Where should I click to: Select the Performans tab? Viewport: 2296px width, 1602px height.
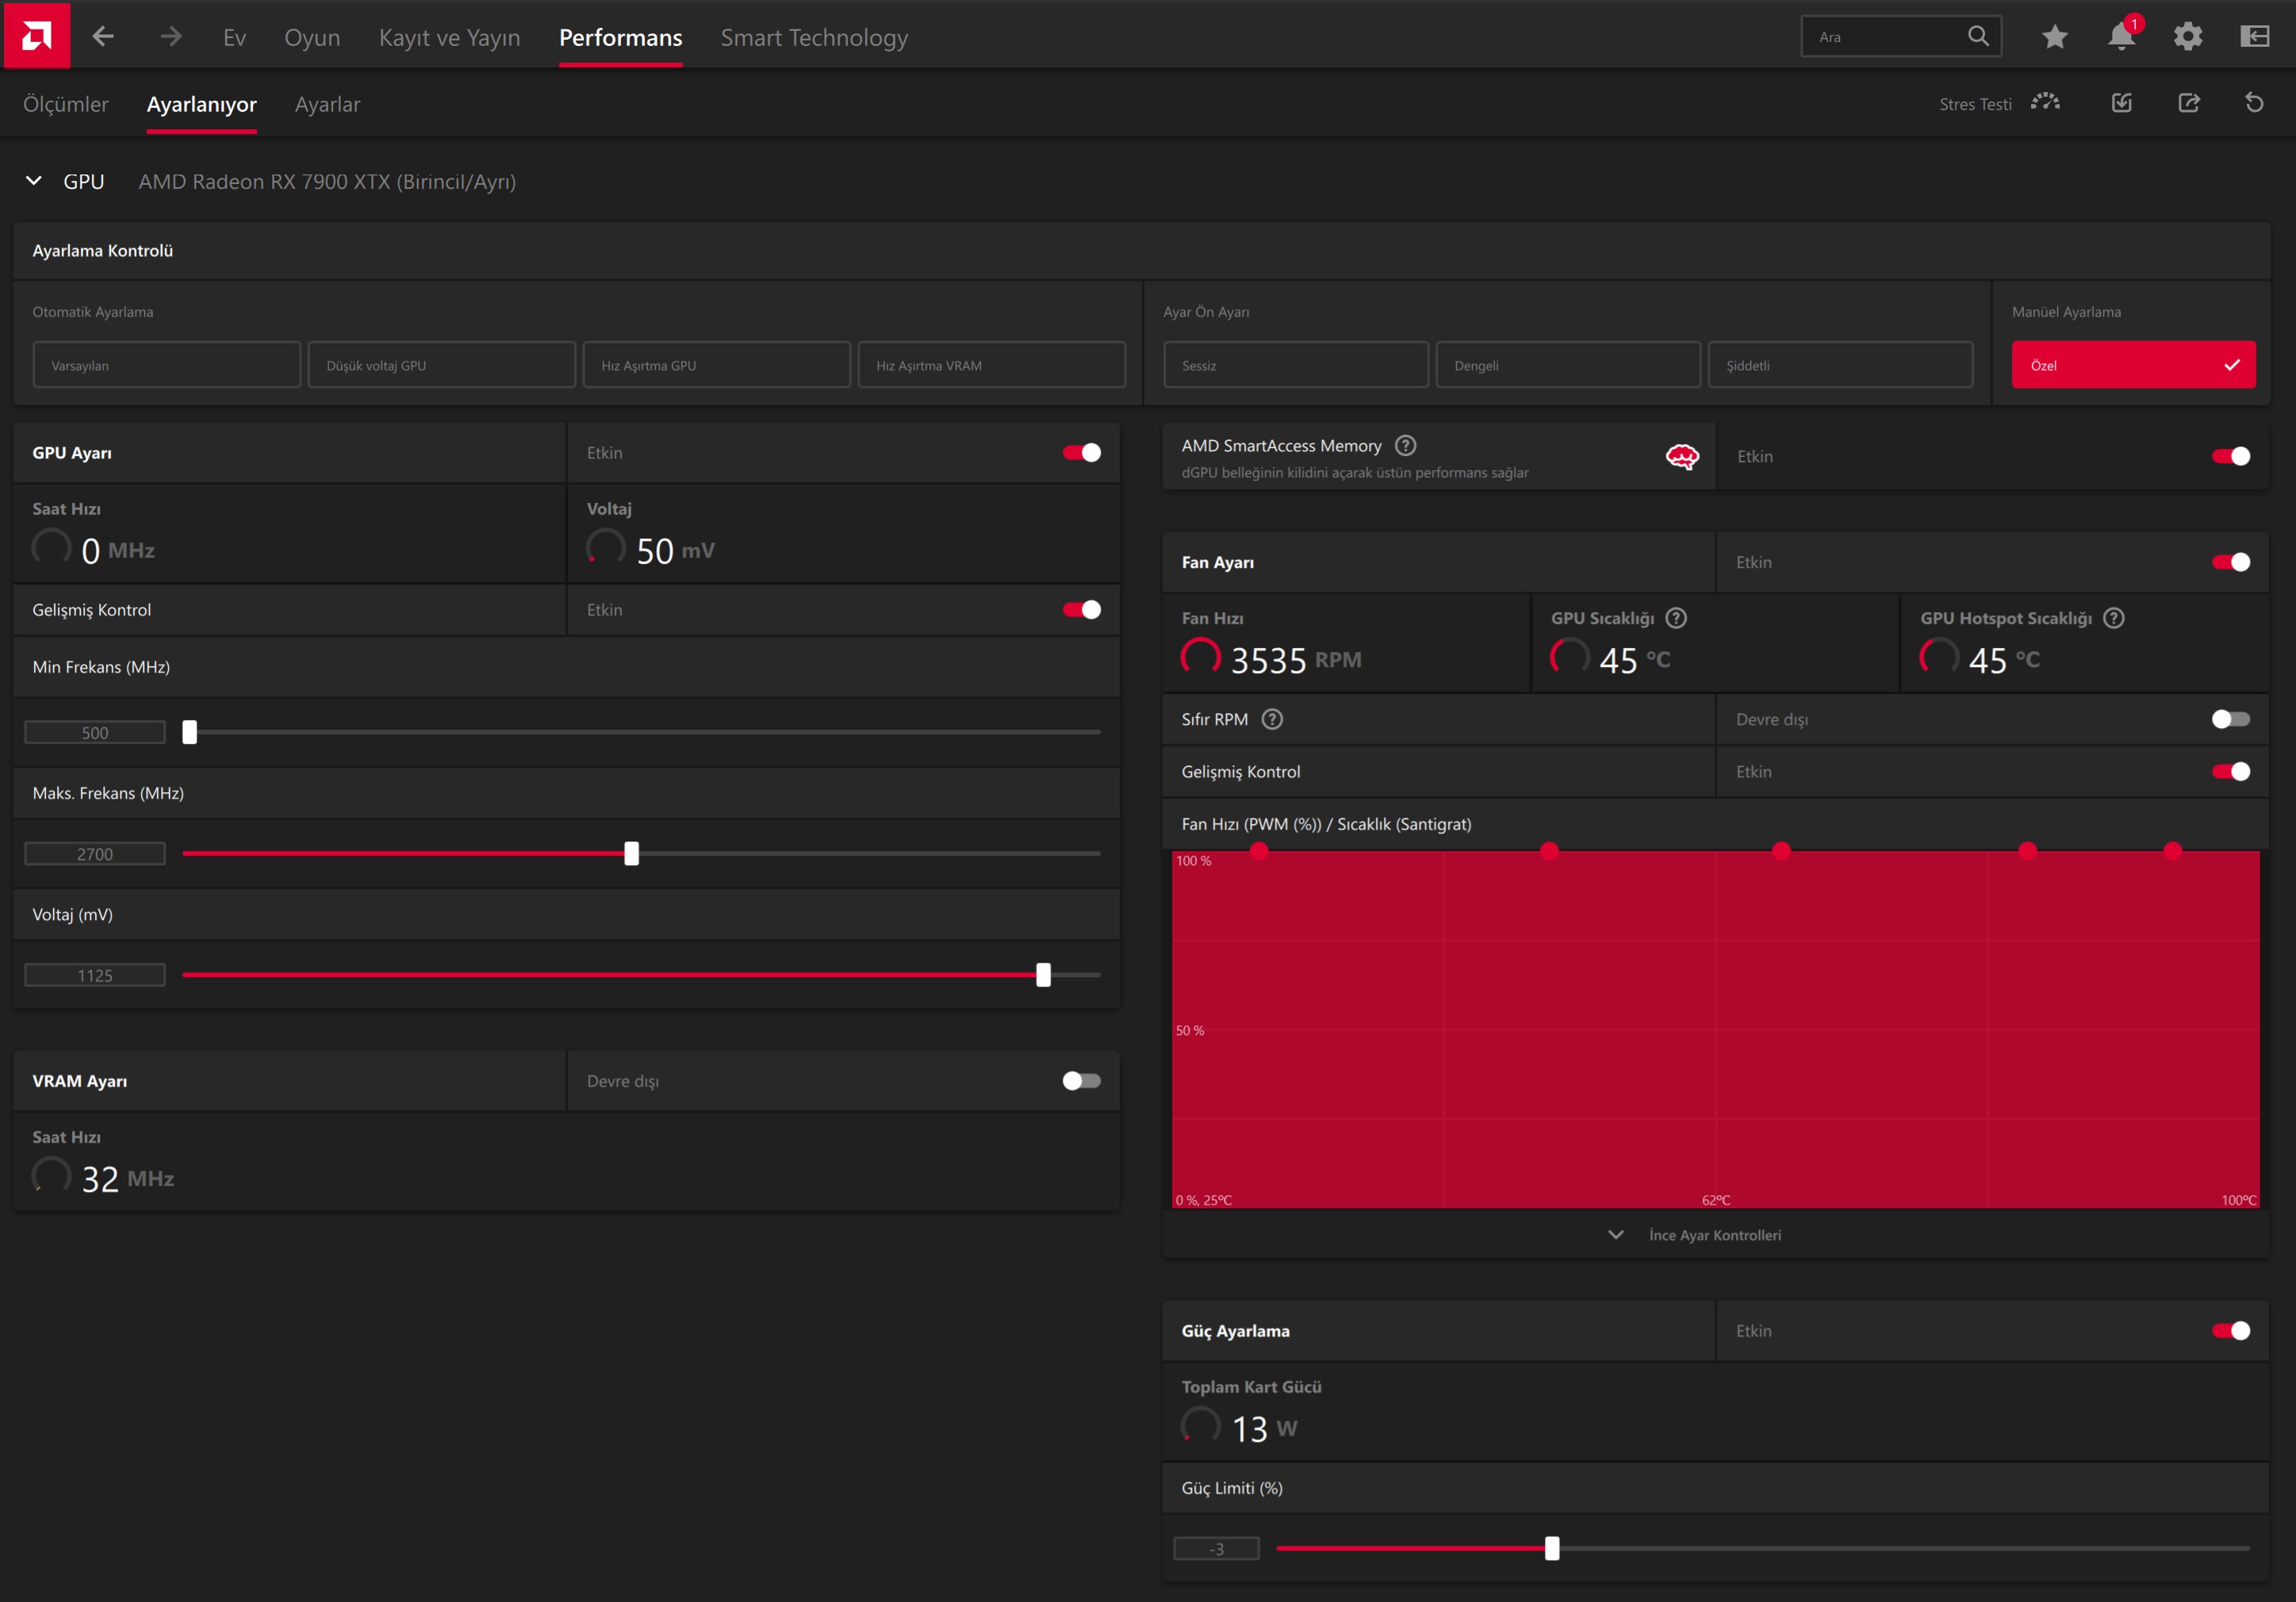coord(620,37)
